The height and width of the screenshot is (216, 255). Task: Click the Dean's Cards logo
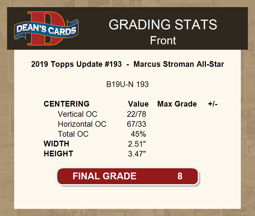tap(46, 29)
